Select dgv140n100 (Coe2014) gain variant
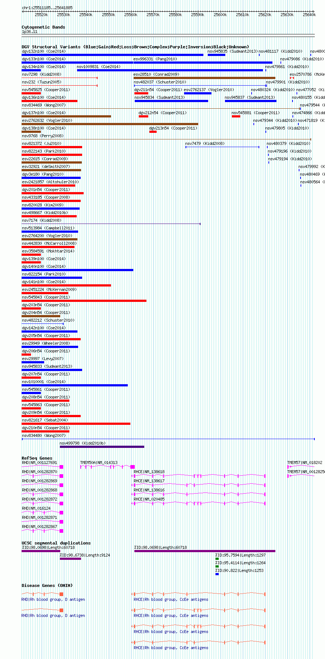Screen dimensions: 325x659 77,270
